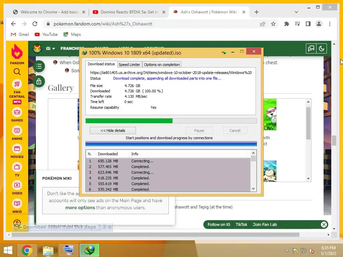The image size is (343, 257).
Task: Toggle Chrome side panel icon
Action: [x=308, y=24]
